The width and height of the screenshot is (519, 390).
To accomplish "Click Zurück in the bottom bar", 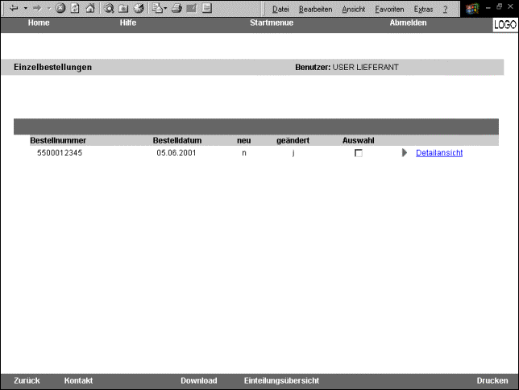I will (x=27, y=380).
